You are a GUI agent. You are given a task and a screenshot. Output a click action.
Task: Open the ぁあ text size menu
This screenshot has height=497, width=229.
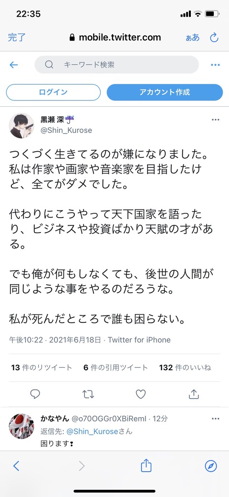[193, 37]
